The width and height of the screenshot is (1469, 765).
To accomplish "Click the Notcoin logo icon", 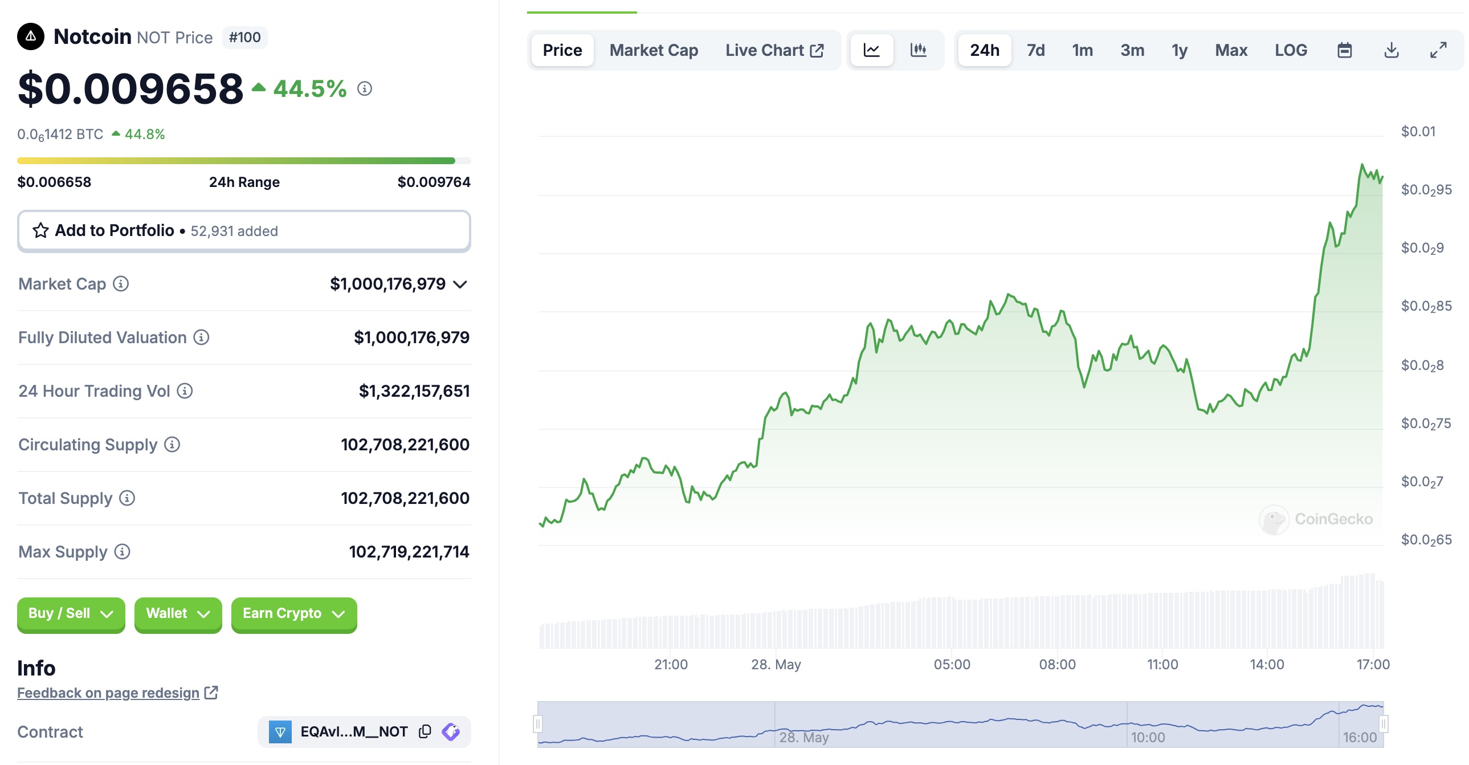I will pyautogui.click(x=31, y=36).
